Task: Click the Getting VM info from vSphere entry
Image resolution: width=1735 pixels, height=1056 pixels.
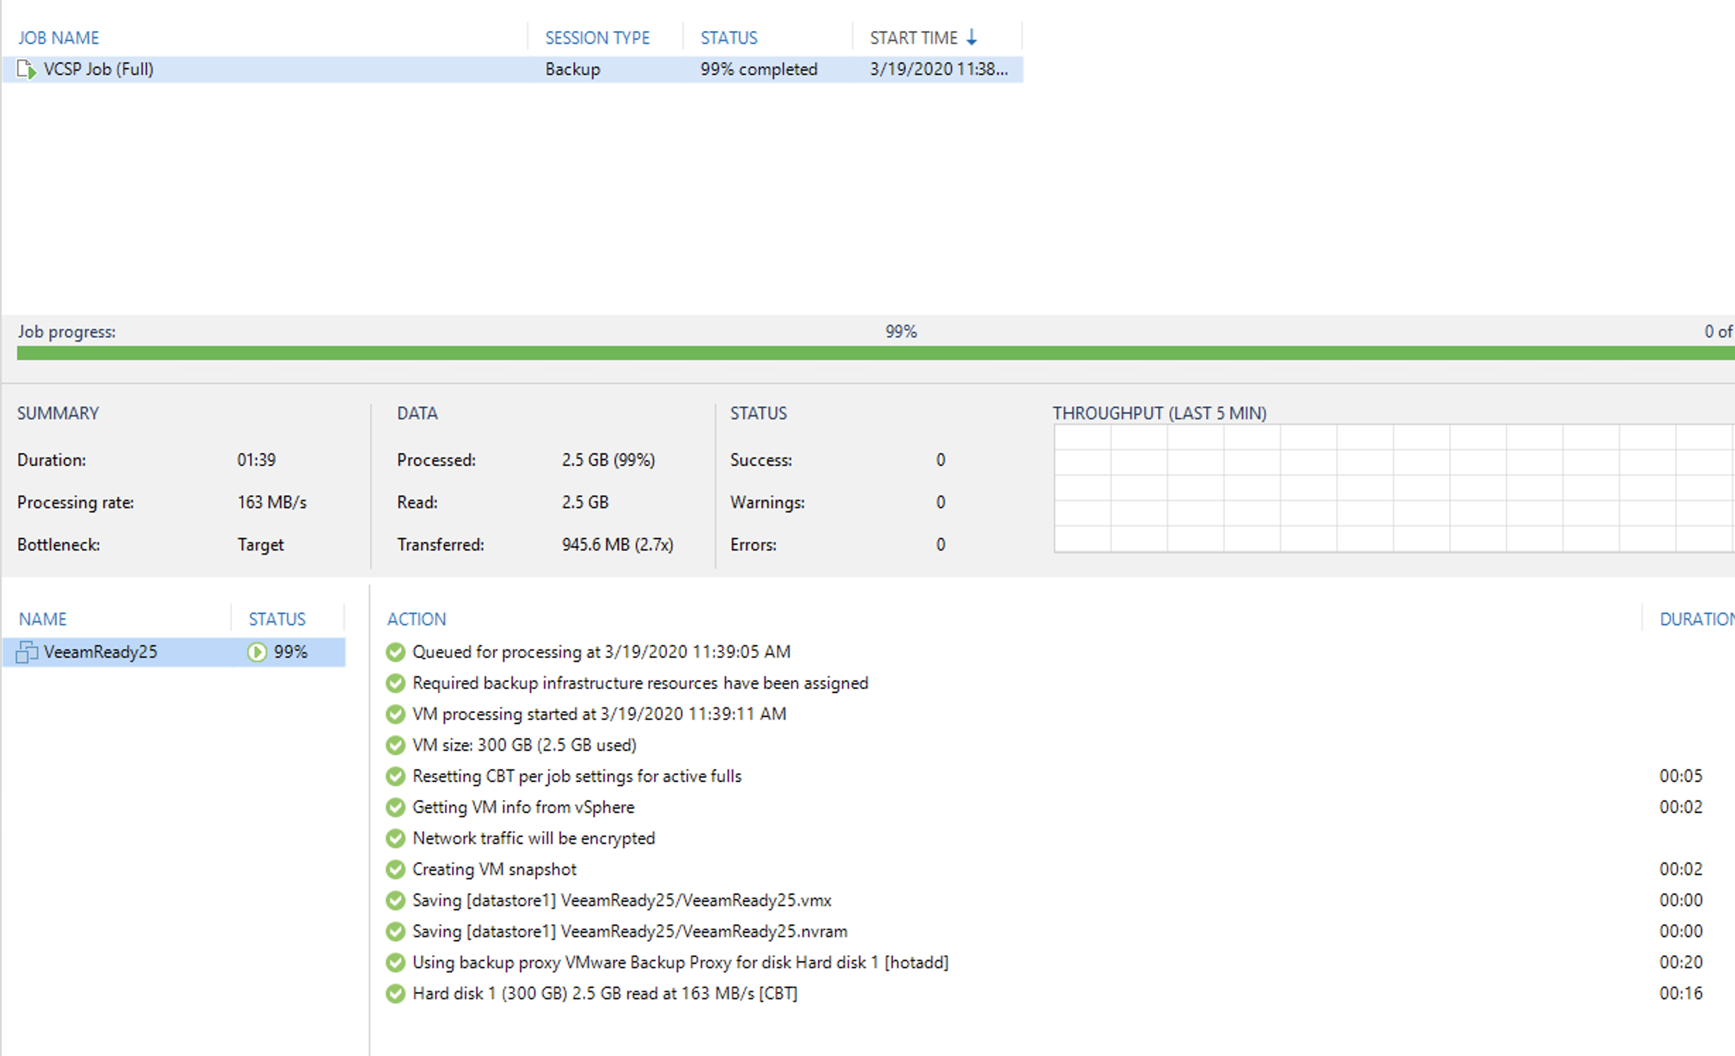Action: click(x=523, y=807)
